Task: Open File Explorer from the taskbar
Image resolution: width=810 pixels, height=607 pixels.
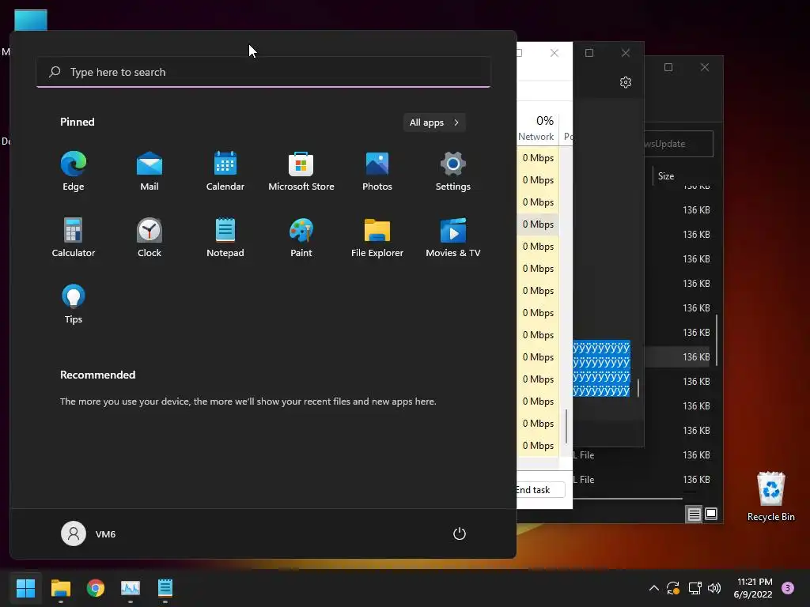Action: coord(60,588)
